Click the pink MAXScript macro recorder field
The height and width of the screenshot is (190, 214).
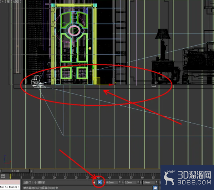(10, 182)
